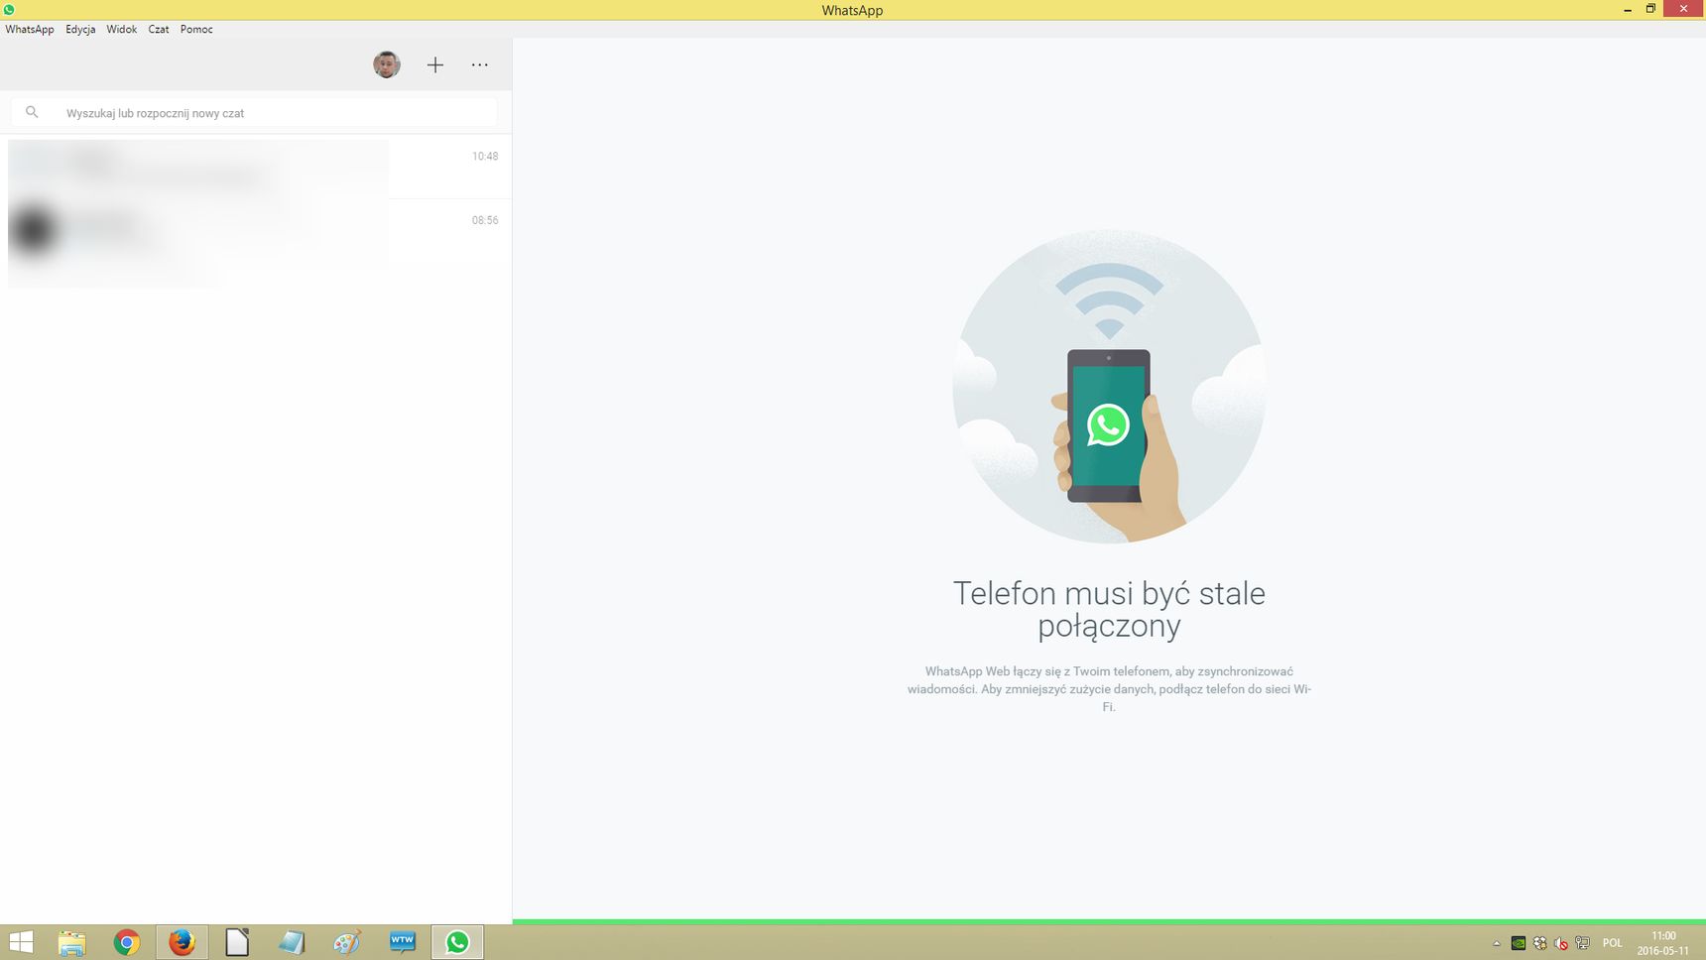Open the WTW app in taskbar
This screenshot has height=960, width=1706.
402,942
